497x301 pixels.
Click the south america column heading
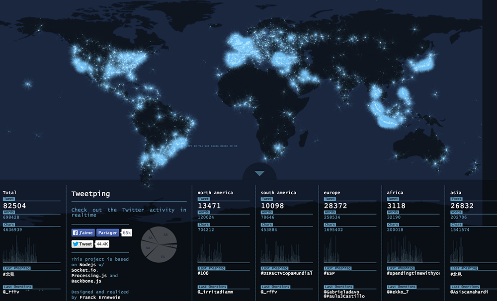(278, 193)
